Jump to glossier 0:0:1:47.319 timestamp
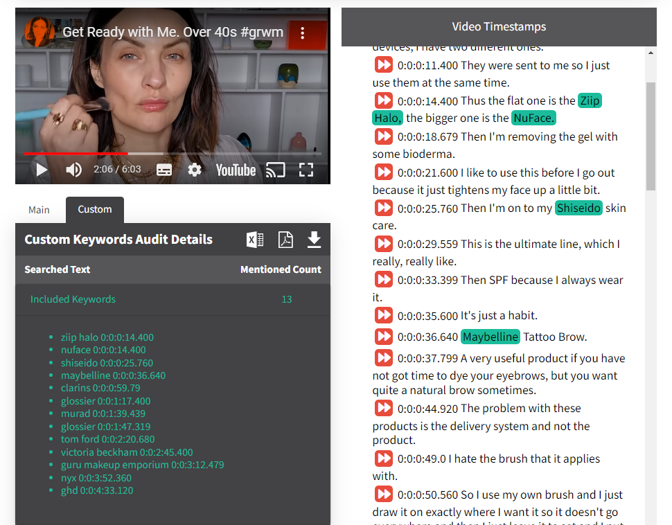The image size is (672, 525). click(x=105, y=427)
